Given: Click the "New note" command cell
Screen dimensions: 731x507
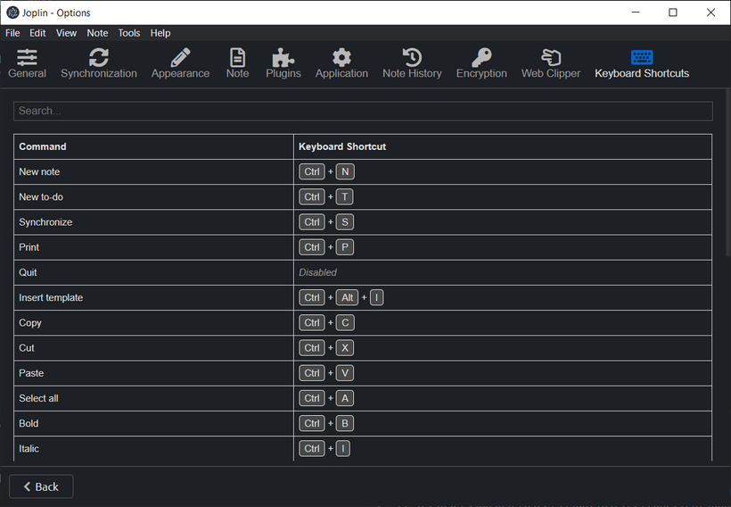Looking at the screenshot, I should coord(154,171).
